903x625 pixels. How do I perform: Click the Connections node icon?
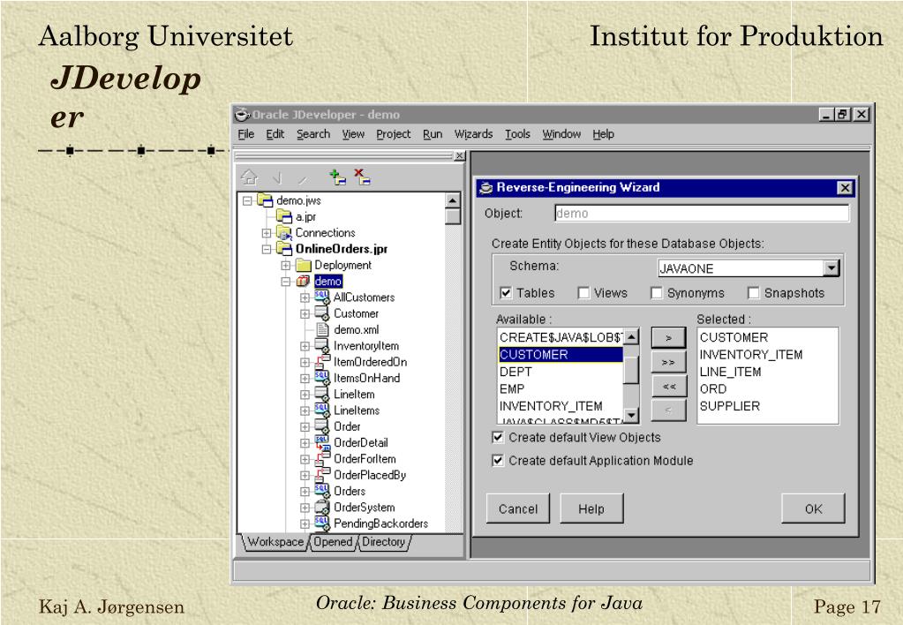click(x=284, y=233)
